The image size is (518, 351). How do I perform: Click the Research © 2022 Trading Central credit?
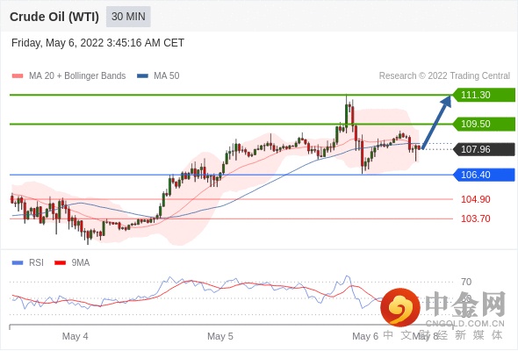pyautogui.click(x=444, y=76)
